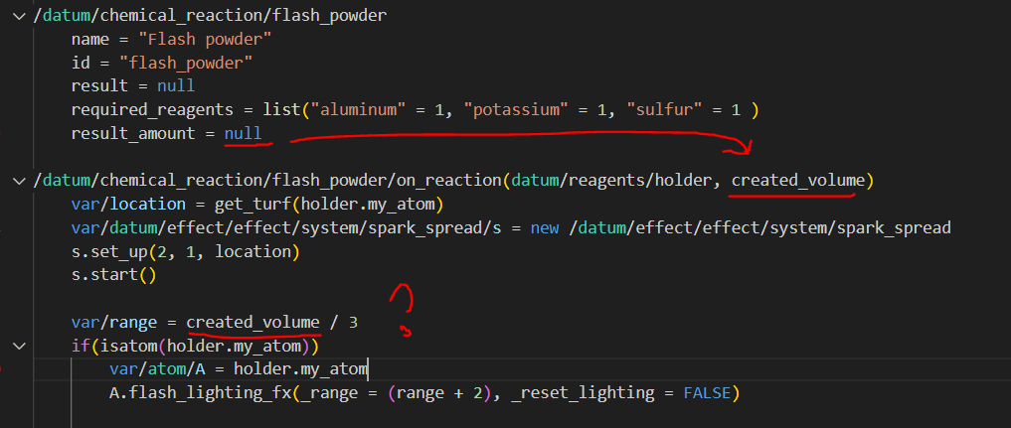Collapse the on_reaction proc fold arrow
Screen dimensions: 1011x428
pyautogui.click(x=19, y=181)
